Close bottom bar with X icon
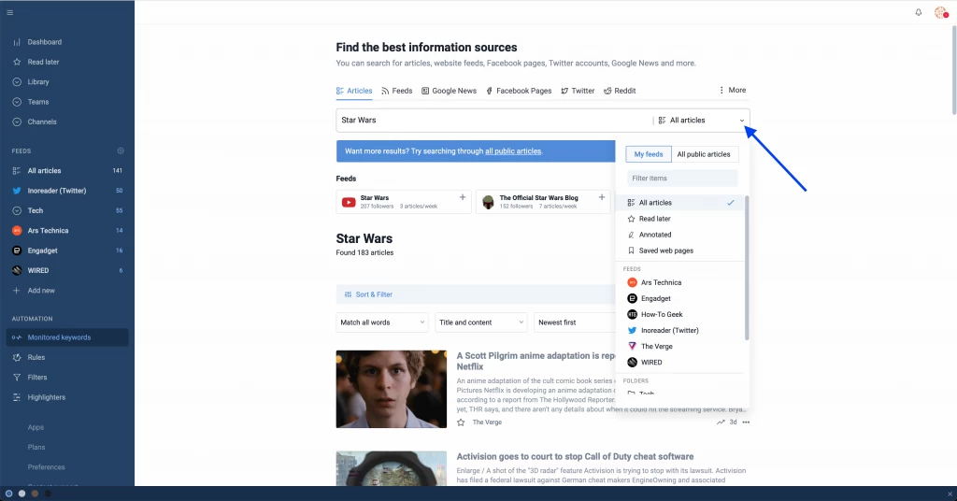Image resolution: width=957 pixels, height=501 pixels. click(x=950, y=494)
